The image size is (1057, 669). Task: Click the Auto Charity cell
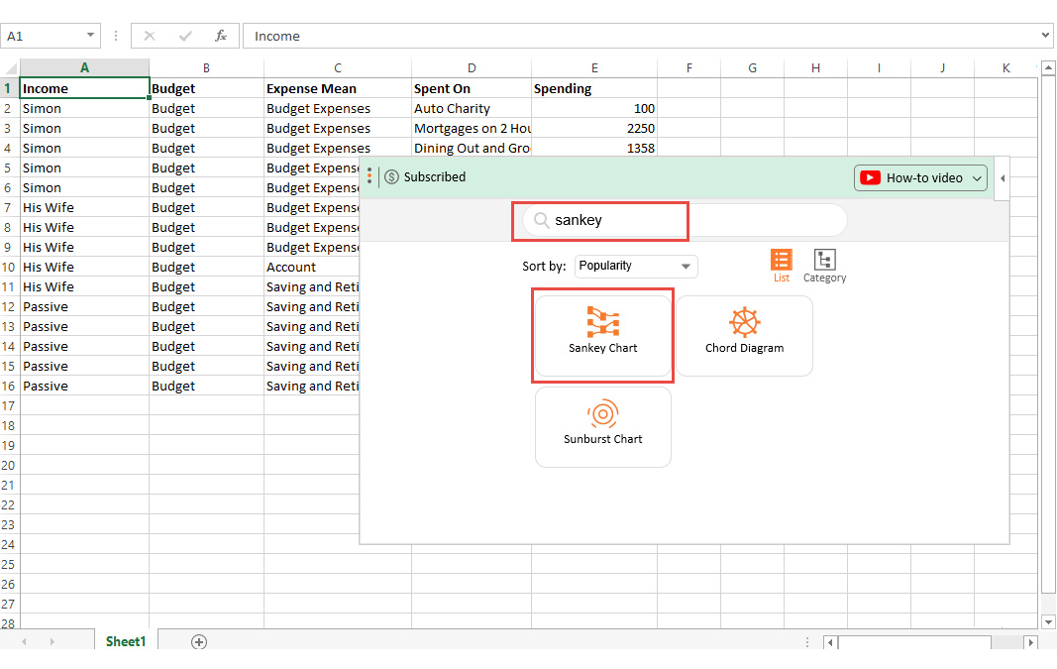[x=472, y=108]
